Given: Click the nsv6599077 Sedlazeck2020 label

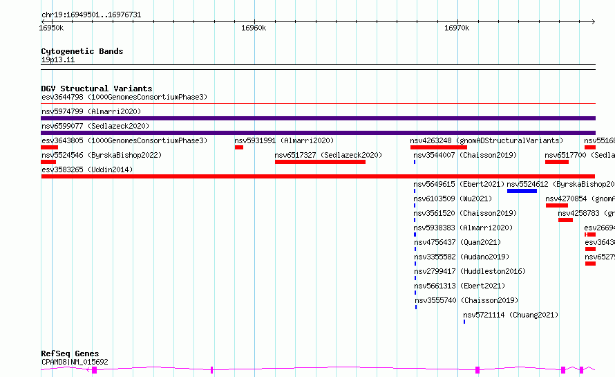Looking at the screenshot, I should 95,126.
